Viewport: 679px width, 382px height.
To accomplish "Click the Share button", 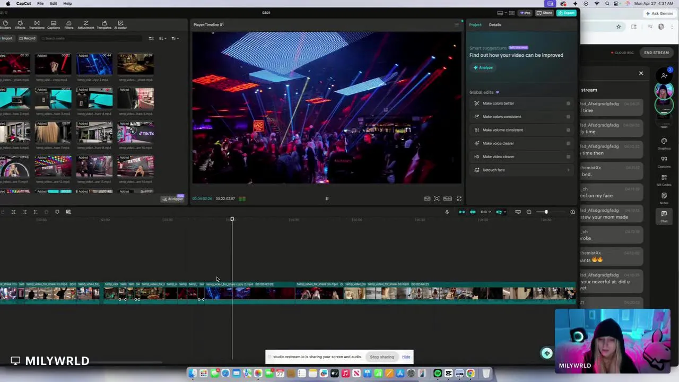I will pos(544,13).
